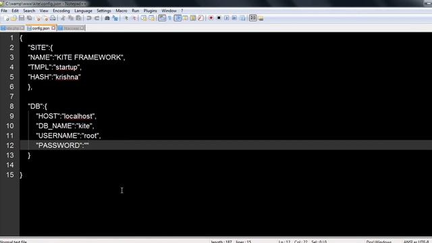Click Run Macro Multiple Times icon
The image size is (432, 243).
[x=234, y=18]
